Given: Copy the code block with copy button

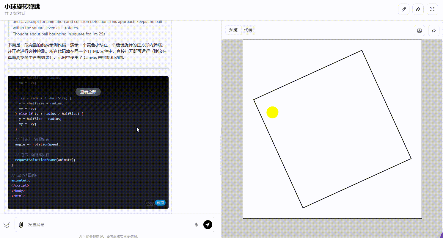Looking at the screenshot, I should (x=150, y=203).
